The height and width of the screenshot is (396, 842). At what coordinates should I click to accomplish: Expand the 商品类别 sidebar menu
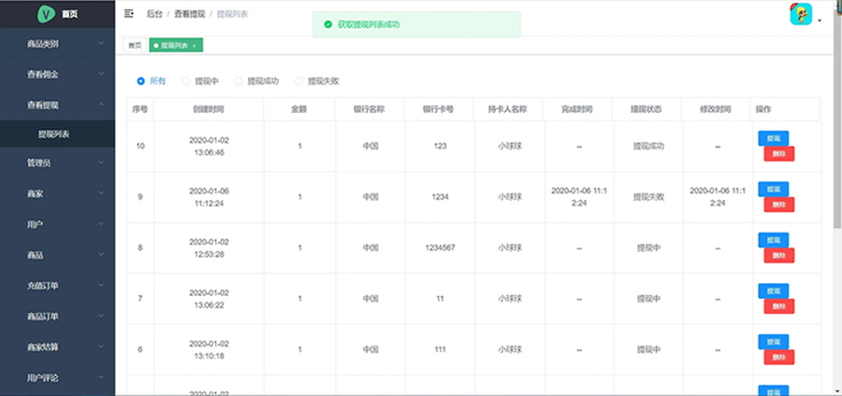[57, 44]
